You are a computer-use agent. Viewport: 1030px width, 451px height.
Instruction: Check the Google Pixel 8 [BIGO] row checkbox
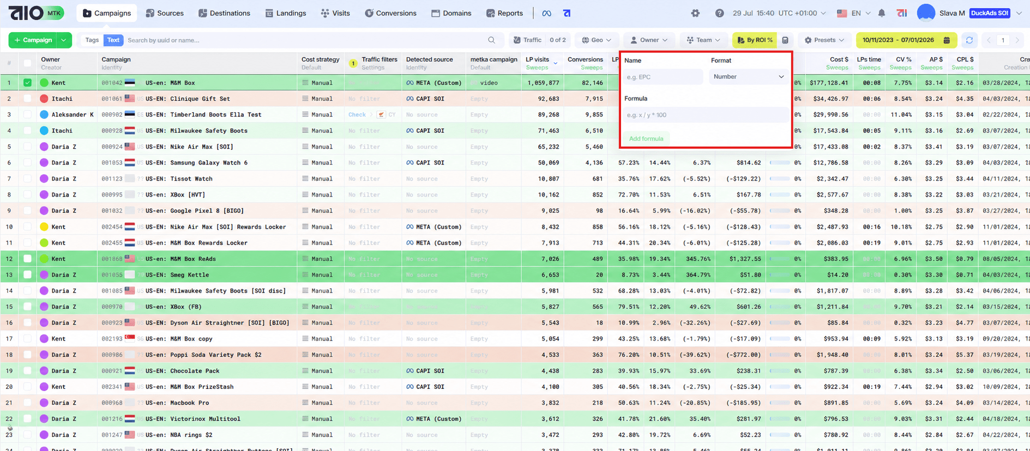[x=27, y=210]
